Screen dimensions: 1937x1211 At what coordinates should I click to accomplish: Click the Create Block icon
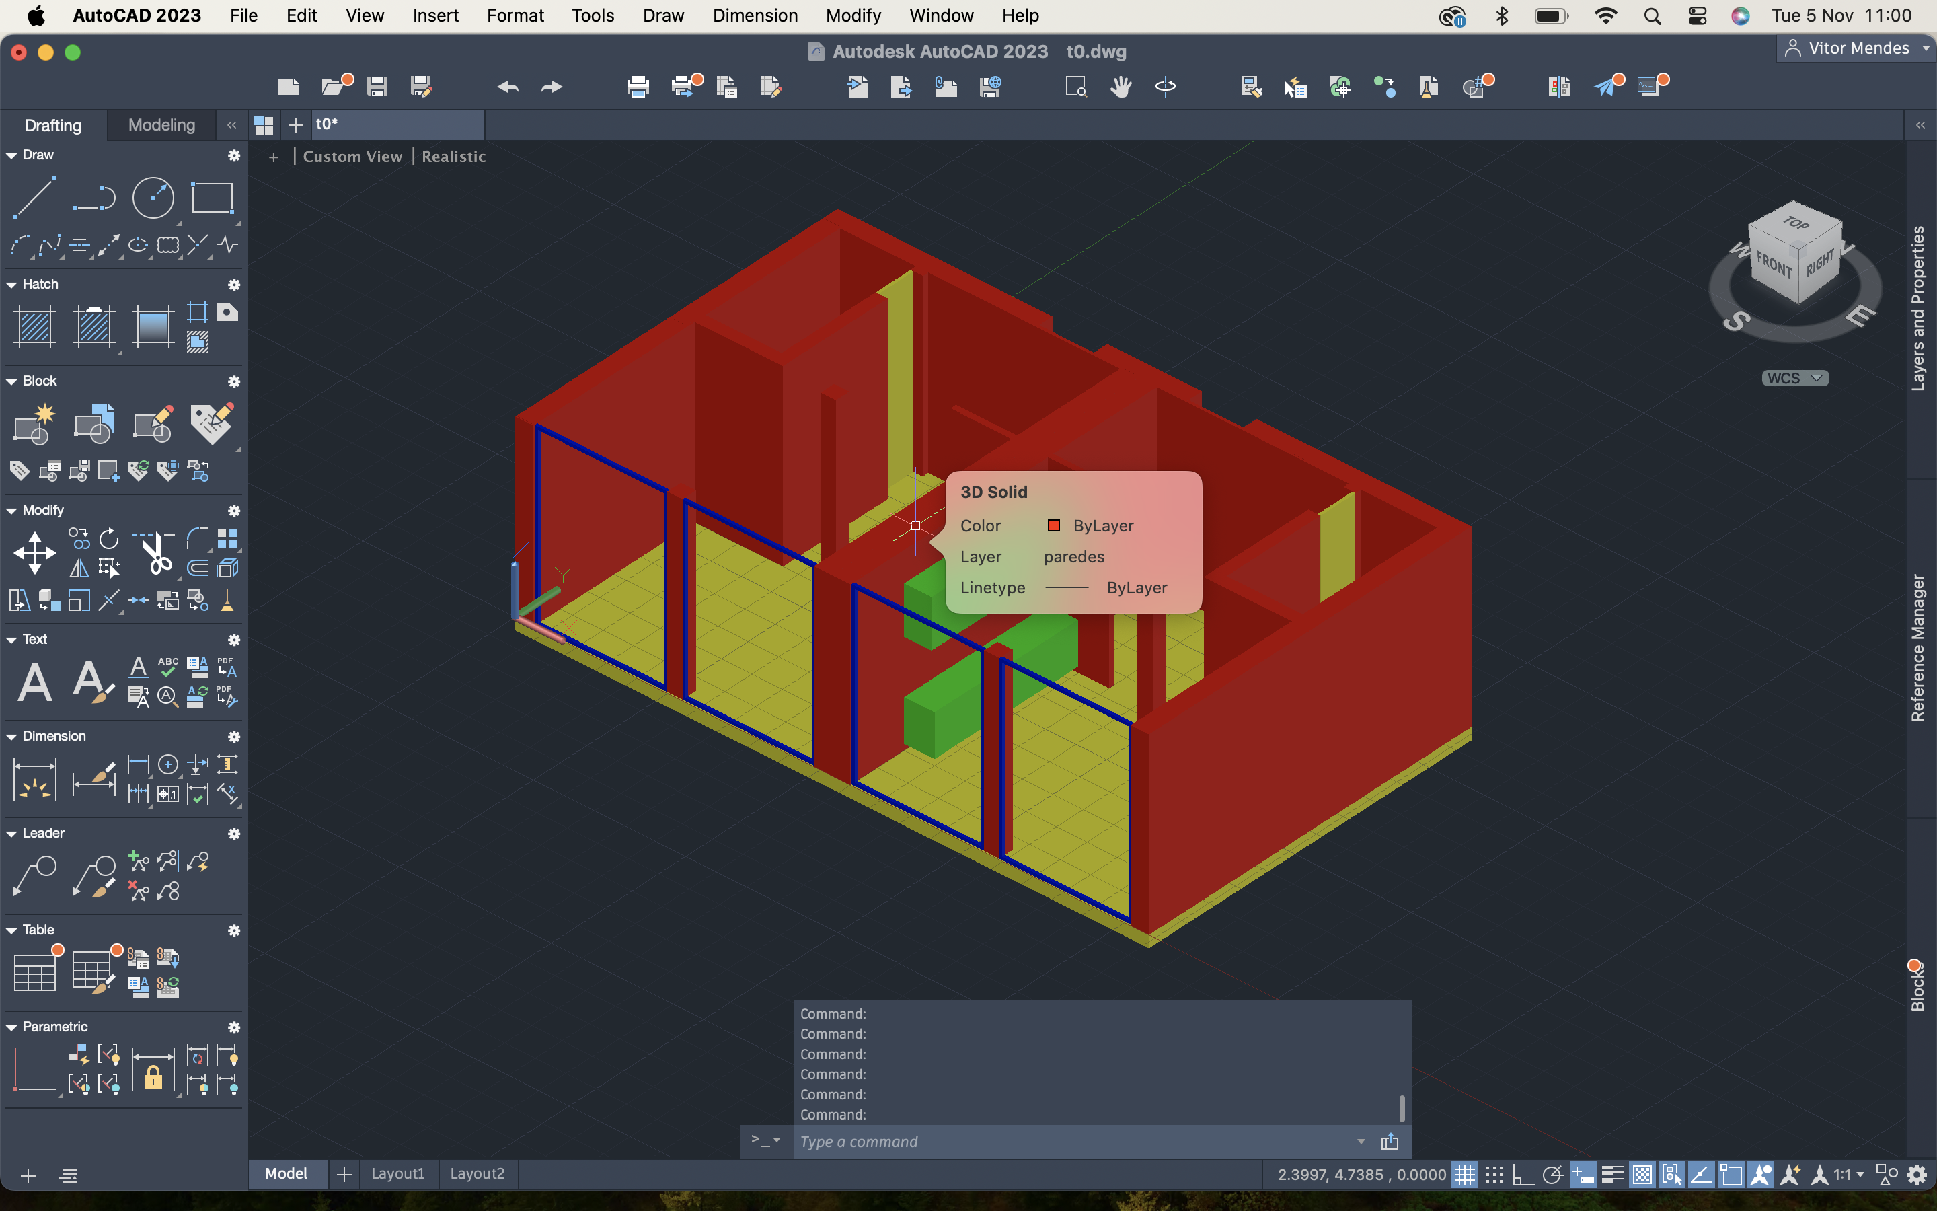click(35, 424)
